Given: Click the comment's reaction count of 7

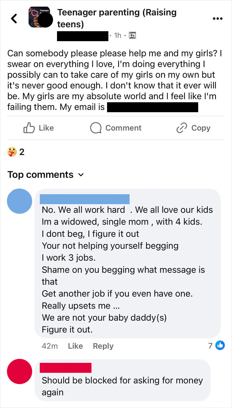Looking at the screenshot, I should 210,346.
